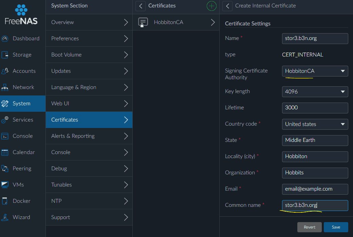Click the CERT_INTERNAL type value
The height and width of the screenshot is (237, 353).
click(x=302, y=55)
